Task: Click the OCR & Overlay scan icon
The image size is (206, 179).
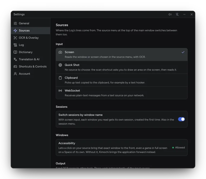Action: 15,38
